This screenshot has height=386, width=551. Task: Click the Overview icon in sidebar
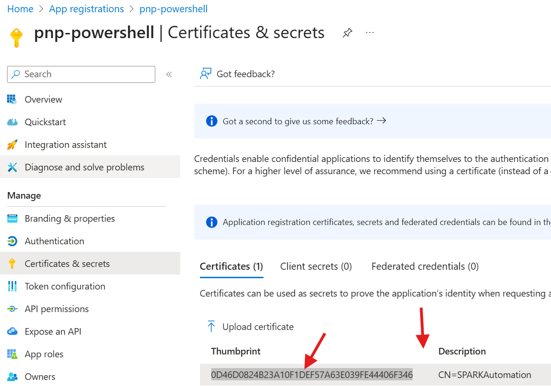[12, 99]
